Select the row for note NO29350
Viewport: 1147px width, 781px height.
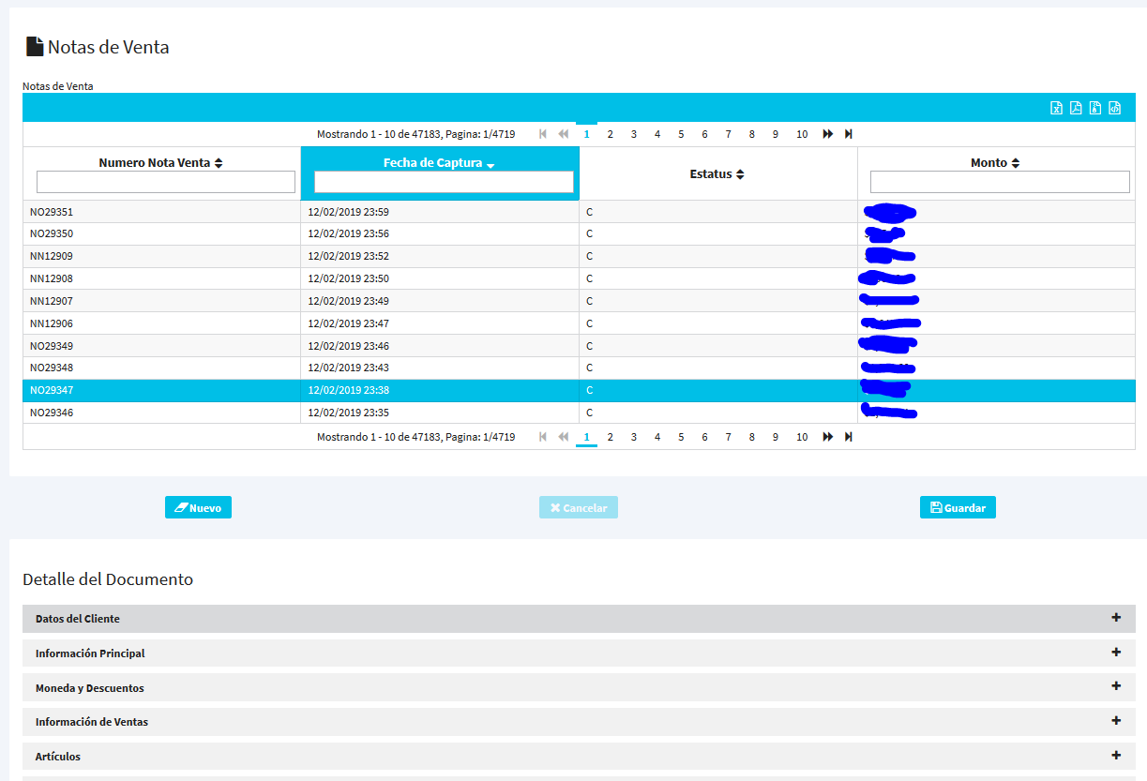click(x=161, y=233)
